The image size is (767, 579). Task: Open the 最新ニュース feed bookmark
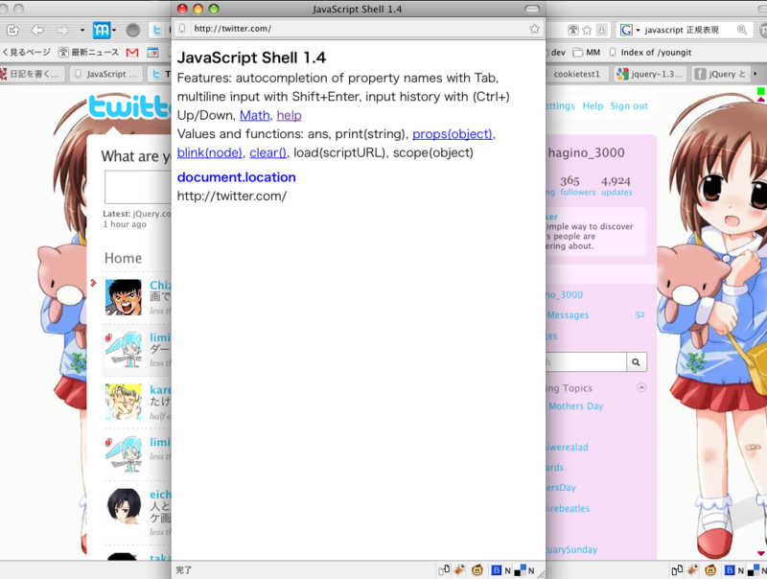click(88, 53)
